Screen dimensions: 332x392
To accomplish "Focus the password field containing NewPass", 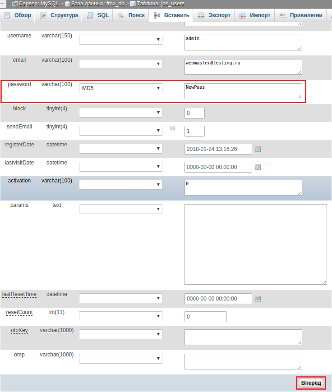I will (x=243, y=91).
